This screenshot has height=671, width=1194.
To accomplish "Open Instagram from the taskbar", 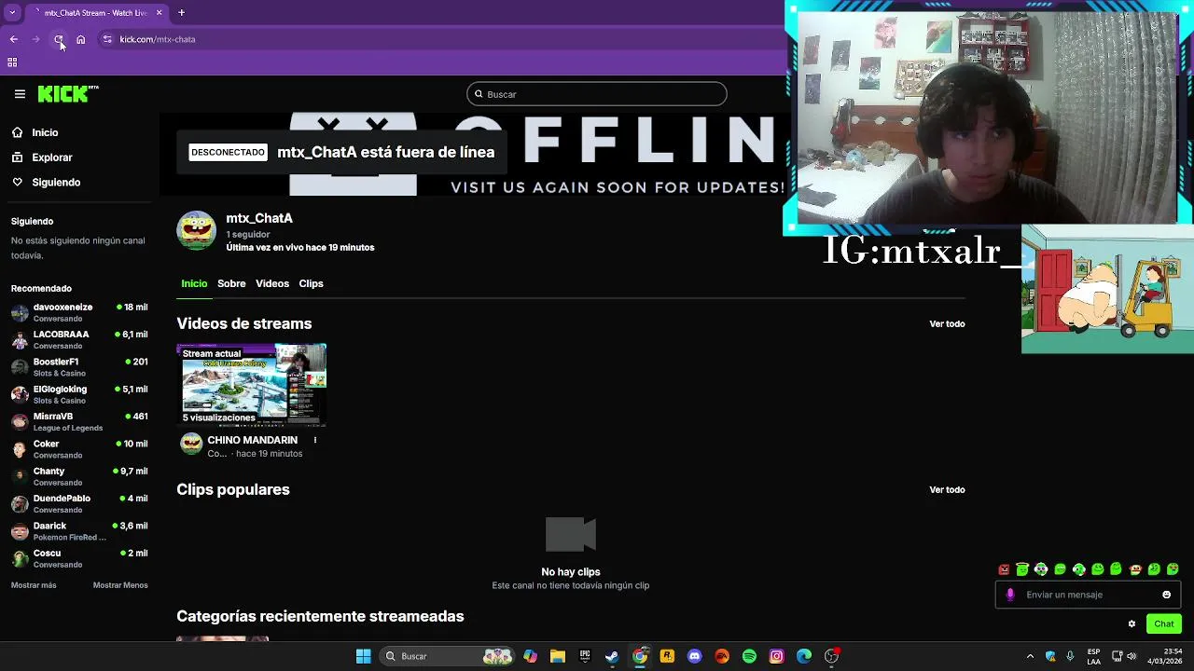I will [x=776, y=656].
